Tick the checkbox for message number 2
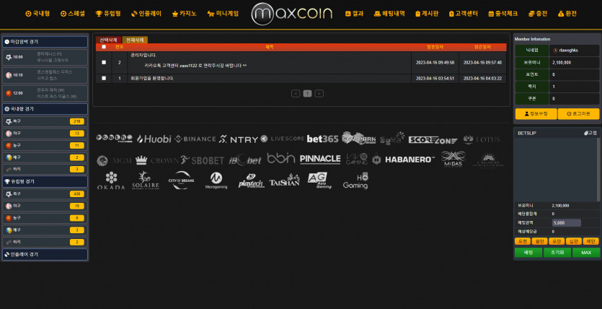 coord(104,63)
